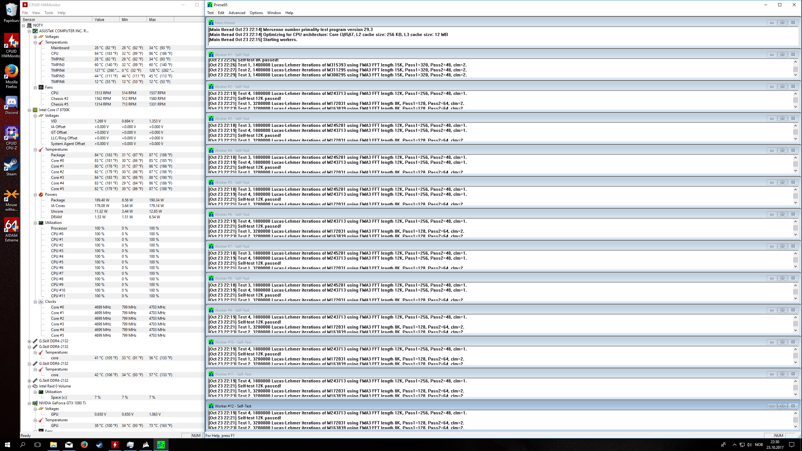Select the Package temperature row
Image resolution: width=802 pixels, height=451 pixels.
pyautogui.click(x=112, y=155)
